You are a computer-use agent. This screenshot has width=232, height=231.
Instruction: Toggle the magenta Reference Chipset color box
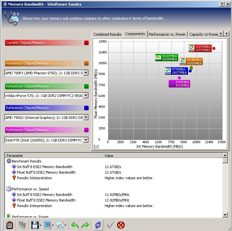87,130
